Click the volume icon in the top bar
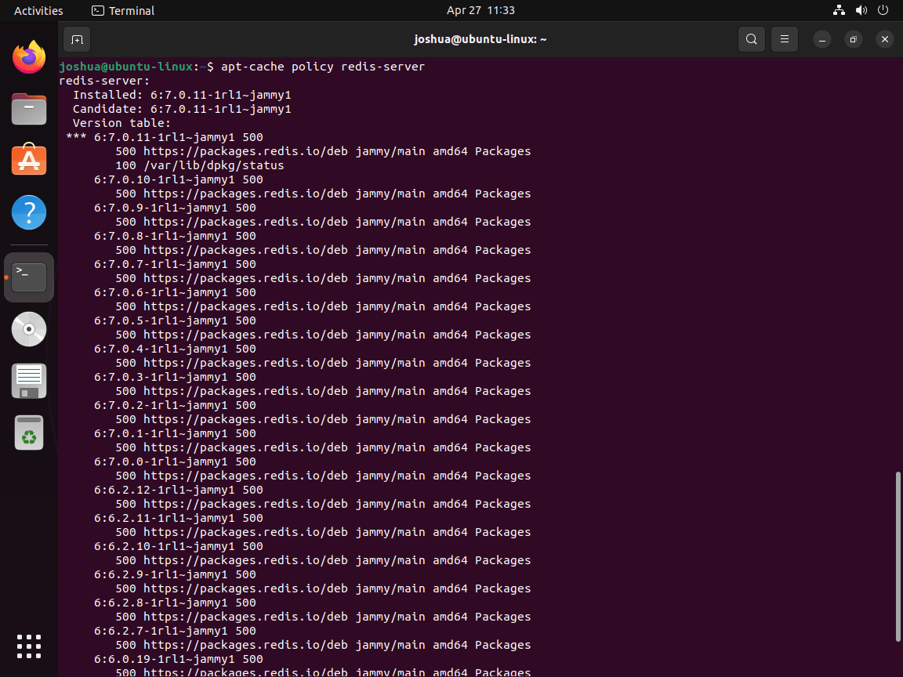Image resolution: width=903 pixels, height=677 pixels. (861, 10)
